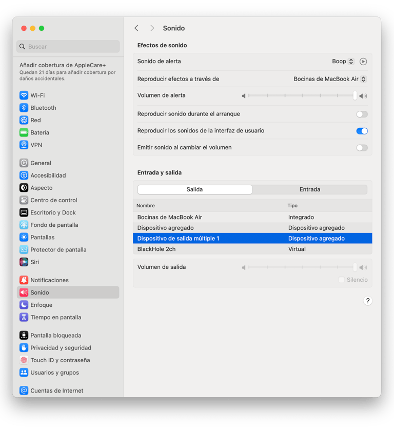Open Centro de control icon
This screenshot has height=430, width=394.
click(24, 200)
